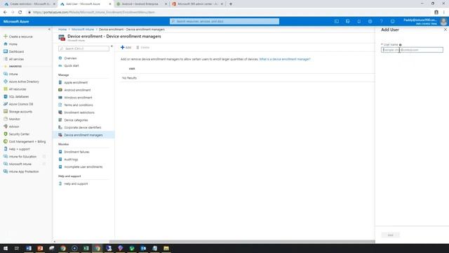Select Device enrollment managers menu item

83,135
